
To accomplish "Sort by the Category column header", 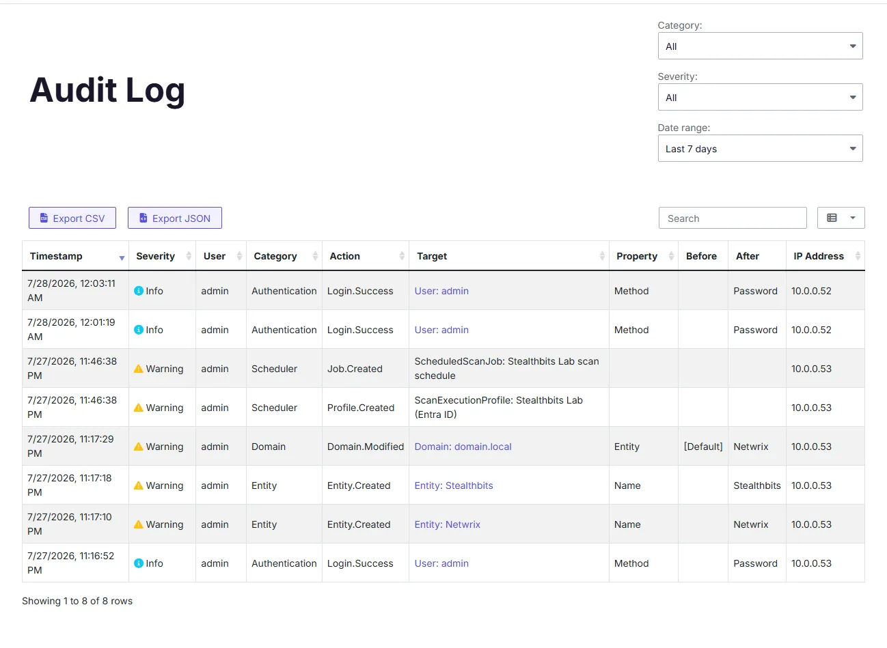I will point(284,256).
